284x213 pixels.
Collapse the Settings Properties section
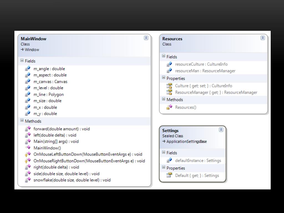[164, 167]
